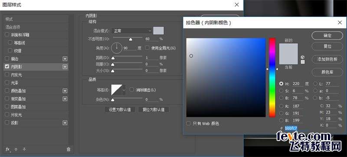The height and width of the screenshot is (157, 347).
Task: Click the 新的 new color preview swatch
Action: coord(288,48)
